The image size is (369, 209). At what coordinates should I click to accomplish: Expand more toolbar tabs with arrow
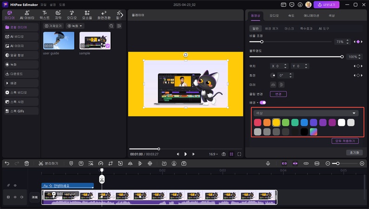(122, 15)
